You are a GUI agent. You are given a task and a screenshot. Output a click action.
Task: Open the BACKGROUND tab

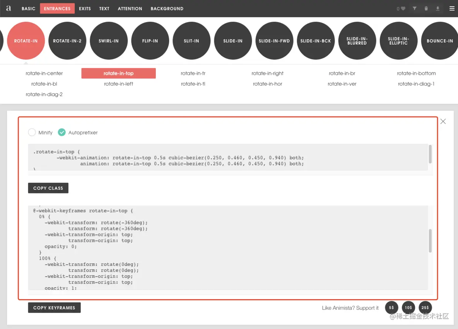click(x=167, y=8)
